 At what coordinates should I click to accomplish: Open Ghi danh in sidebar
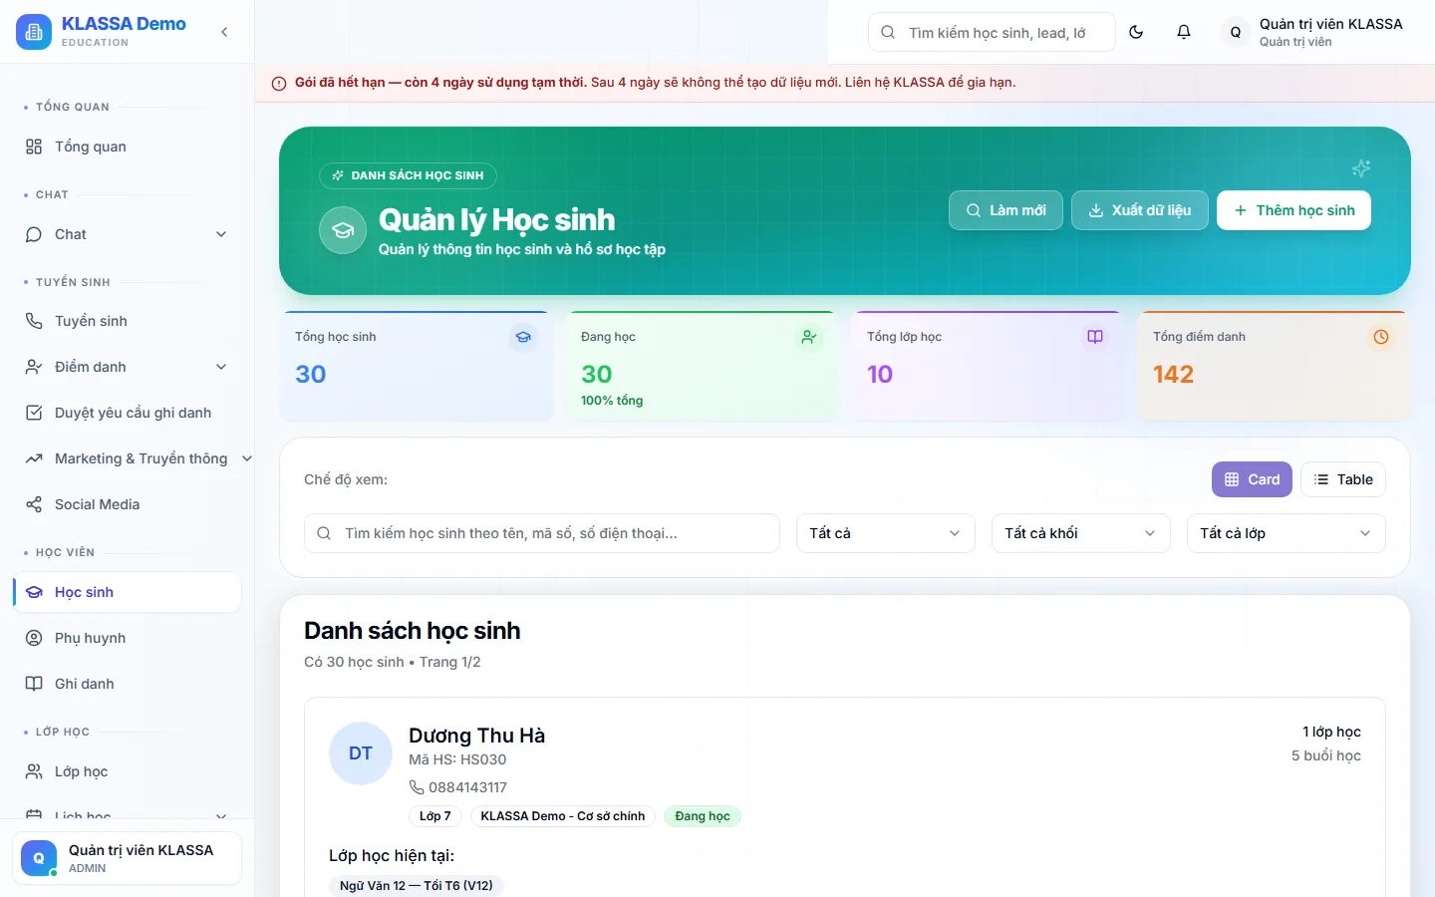[127, 684]
